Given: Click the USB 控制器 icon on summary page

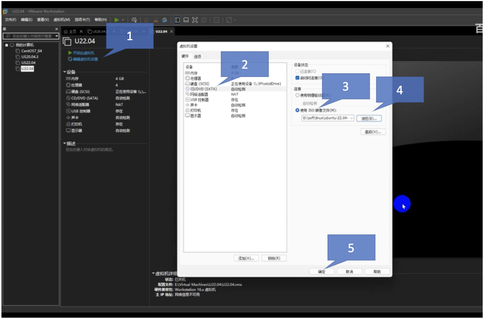Looking at the screenshot, I should [68, 111].
